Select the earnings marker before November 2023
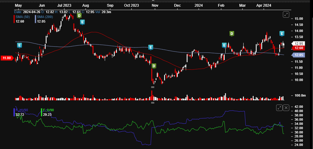This screenshot has height=149, width=313. [x=151, y=48]
